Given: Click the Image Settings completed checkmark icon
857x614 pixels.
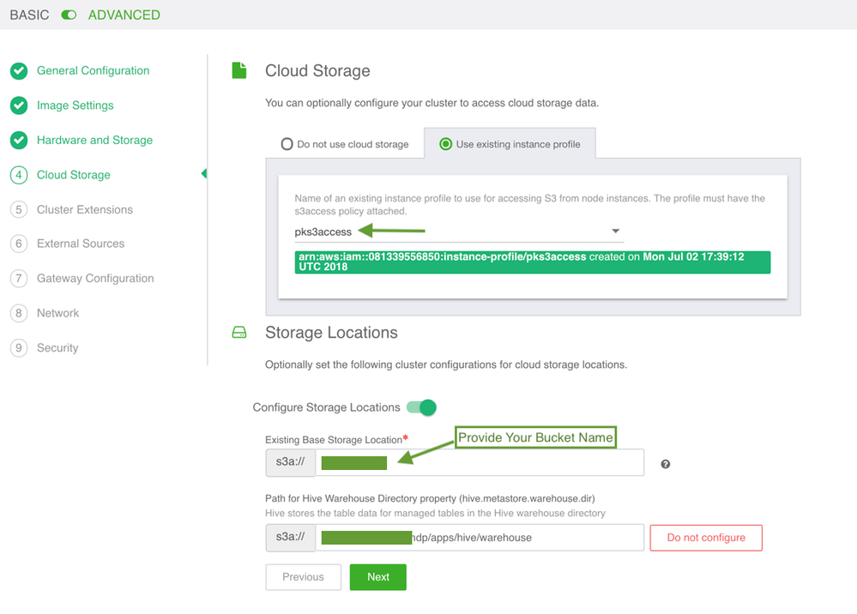Looking at the screenshot, I should tap(19, 105).
